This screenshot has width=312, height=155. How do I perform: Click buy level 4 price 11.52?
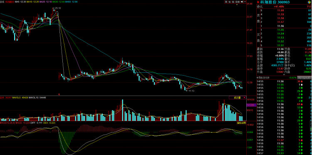pos(280,42)
